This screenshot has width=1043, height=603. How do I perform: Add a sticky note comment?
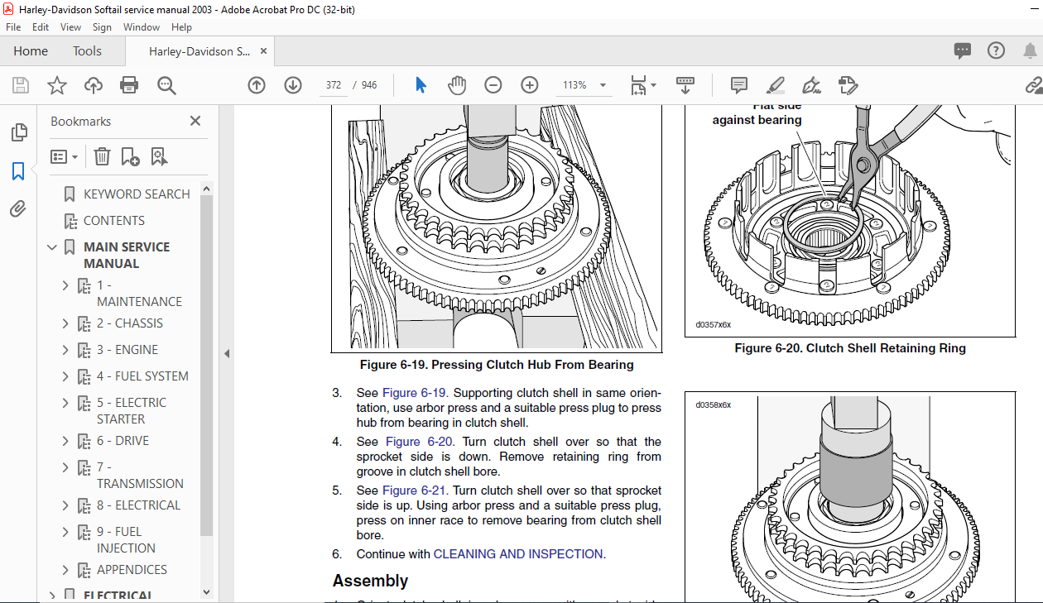tap(739, 85)
